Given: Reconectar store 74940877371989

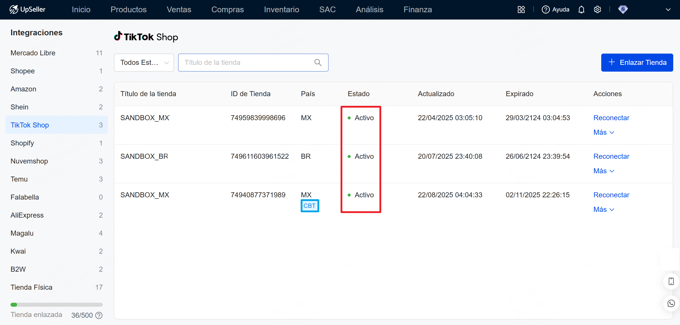Looking at the screenshot, I should click(x=611, y=195).
